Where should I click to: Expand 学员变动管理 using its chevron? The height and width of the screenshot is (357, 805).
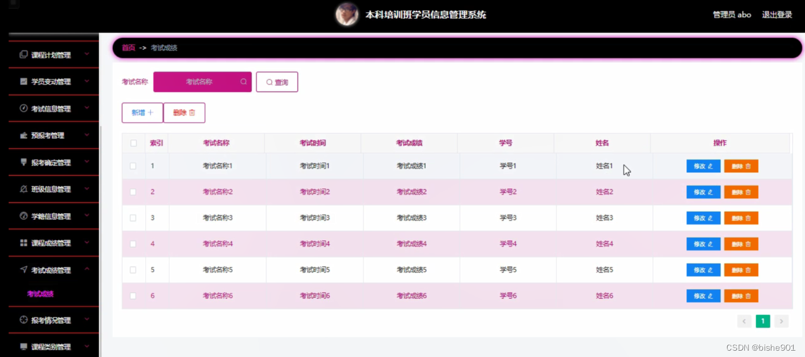point(87,81)
